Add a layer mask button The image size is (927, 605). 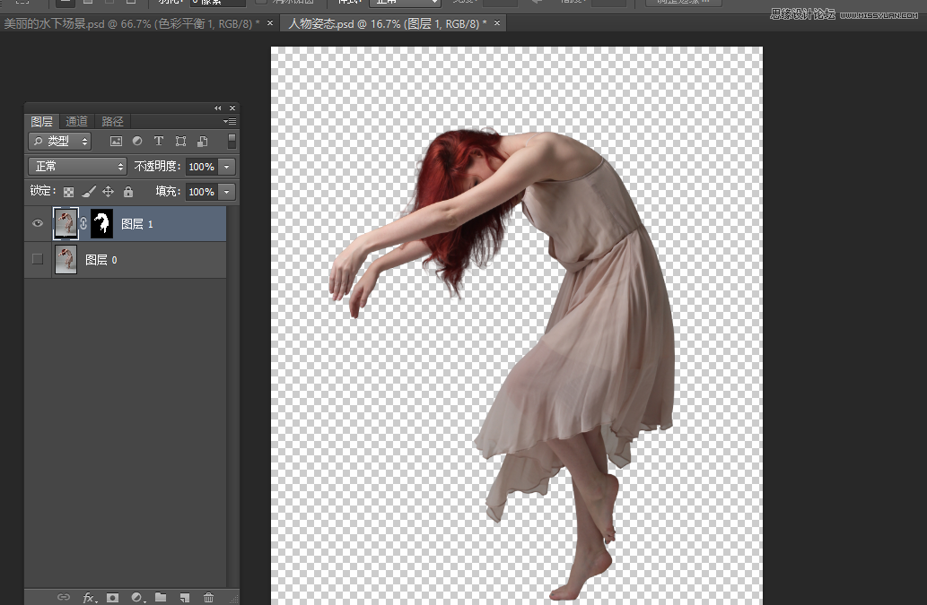click(112, 597)
